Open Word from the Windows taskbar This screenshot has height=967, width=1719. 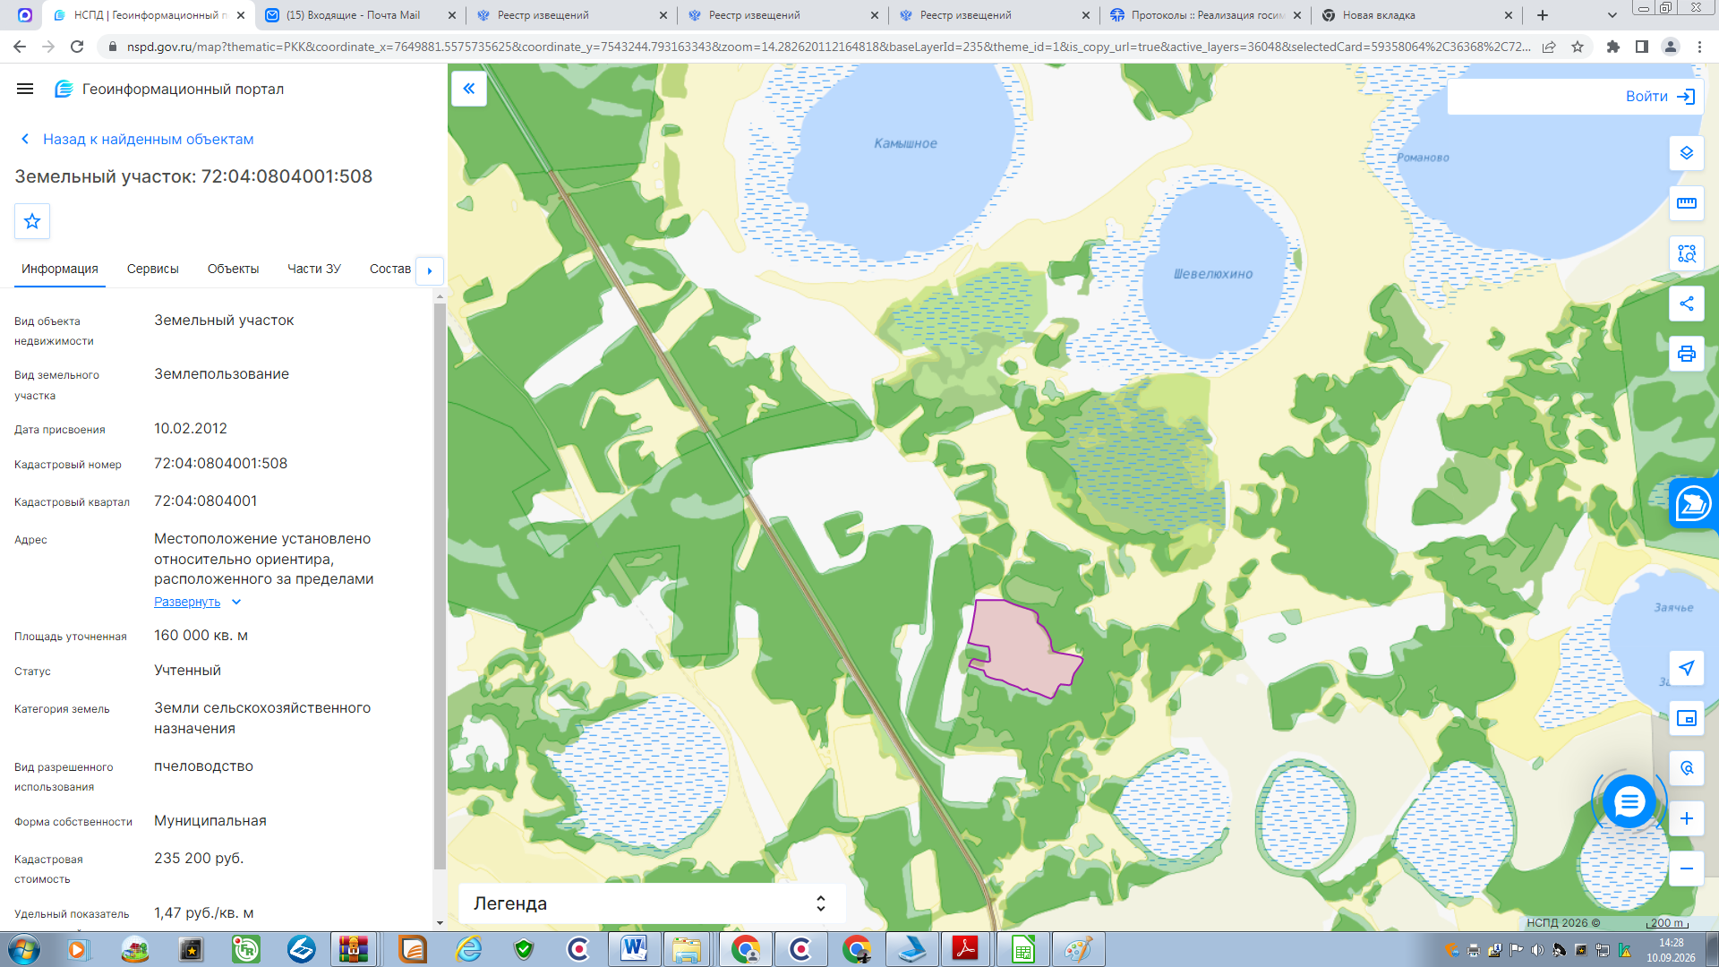tap(634, 949)
